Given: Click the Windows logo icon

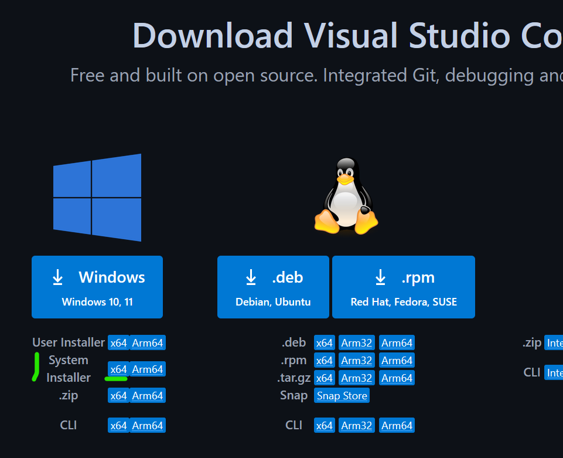Looking at the screenshot, I should tap(97, 198).
